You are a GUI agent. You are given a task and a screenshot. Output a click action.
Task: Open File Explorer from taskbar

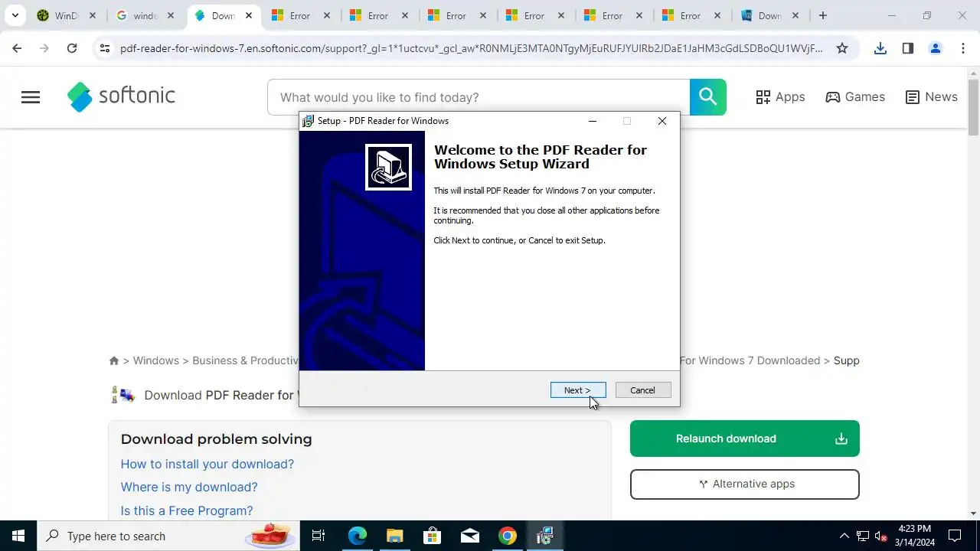pos(394,536)
